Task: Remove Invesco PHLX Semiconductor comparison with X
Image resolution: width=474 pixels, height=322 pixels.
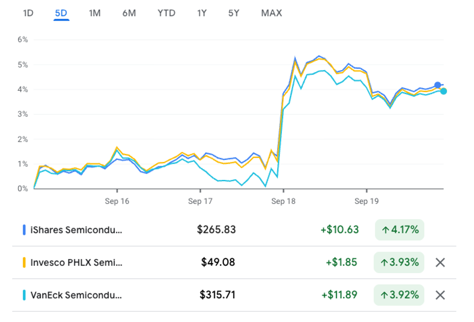Action: tap(440, 263)
